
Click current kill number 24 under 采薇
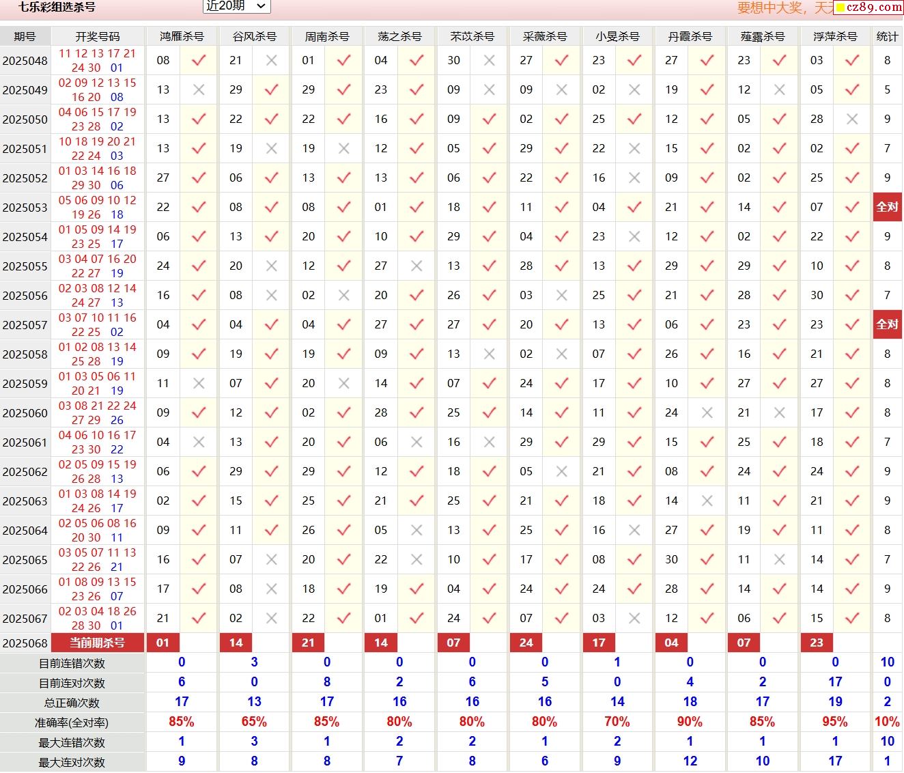[526, 643]
